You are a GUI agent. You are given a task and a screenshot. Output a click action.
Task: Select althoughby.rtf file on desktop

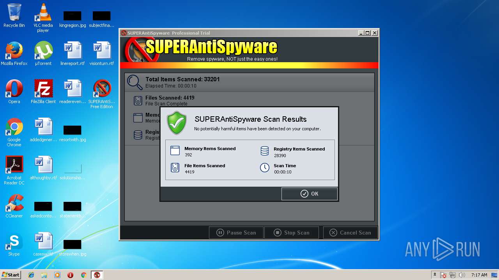point(43,168)
